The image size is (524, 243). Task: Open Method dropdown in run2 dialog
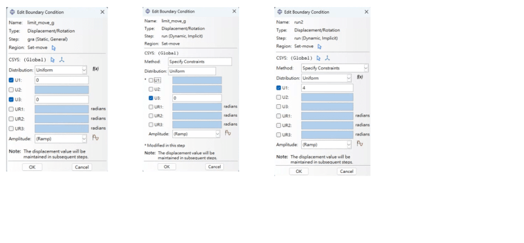coord(335,68)
